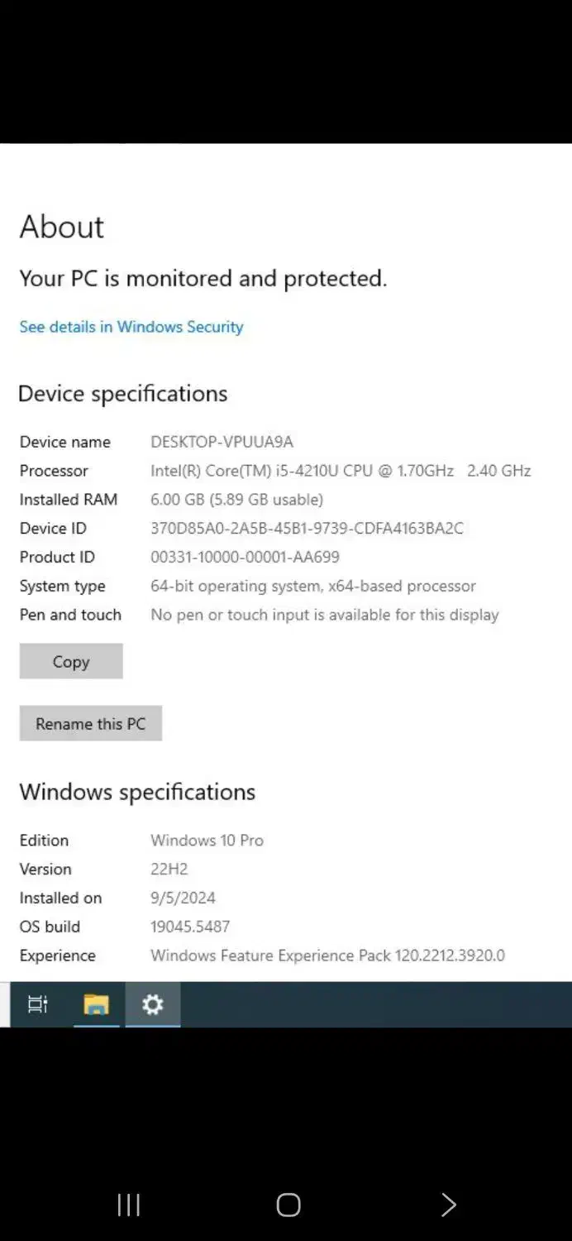This screenshot has height=1241, width=572.
Task: Open Task View from the taskbar
Action: point(38,1004)
